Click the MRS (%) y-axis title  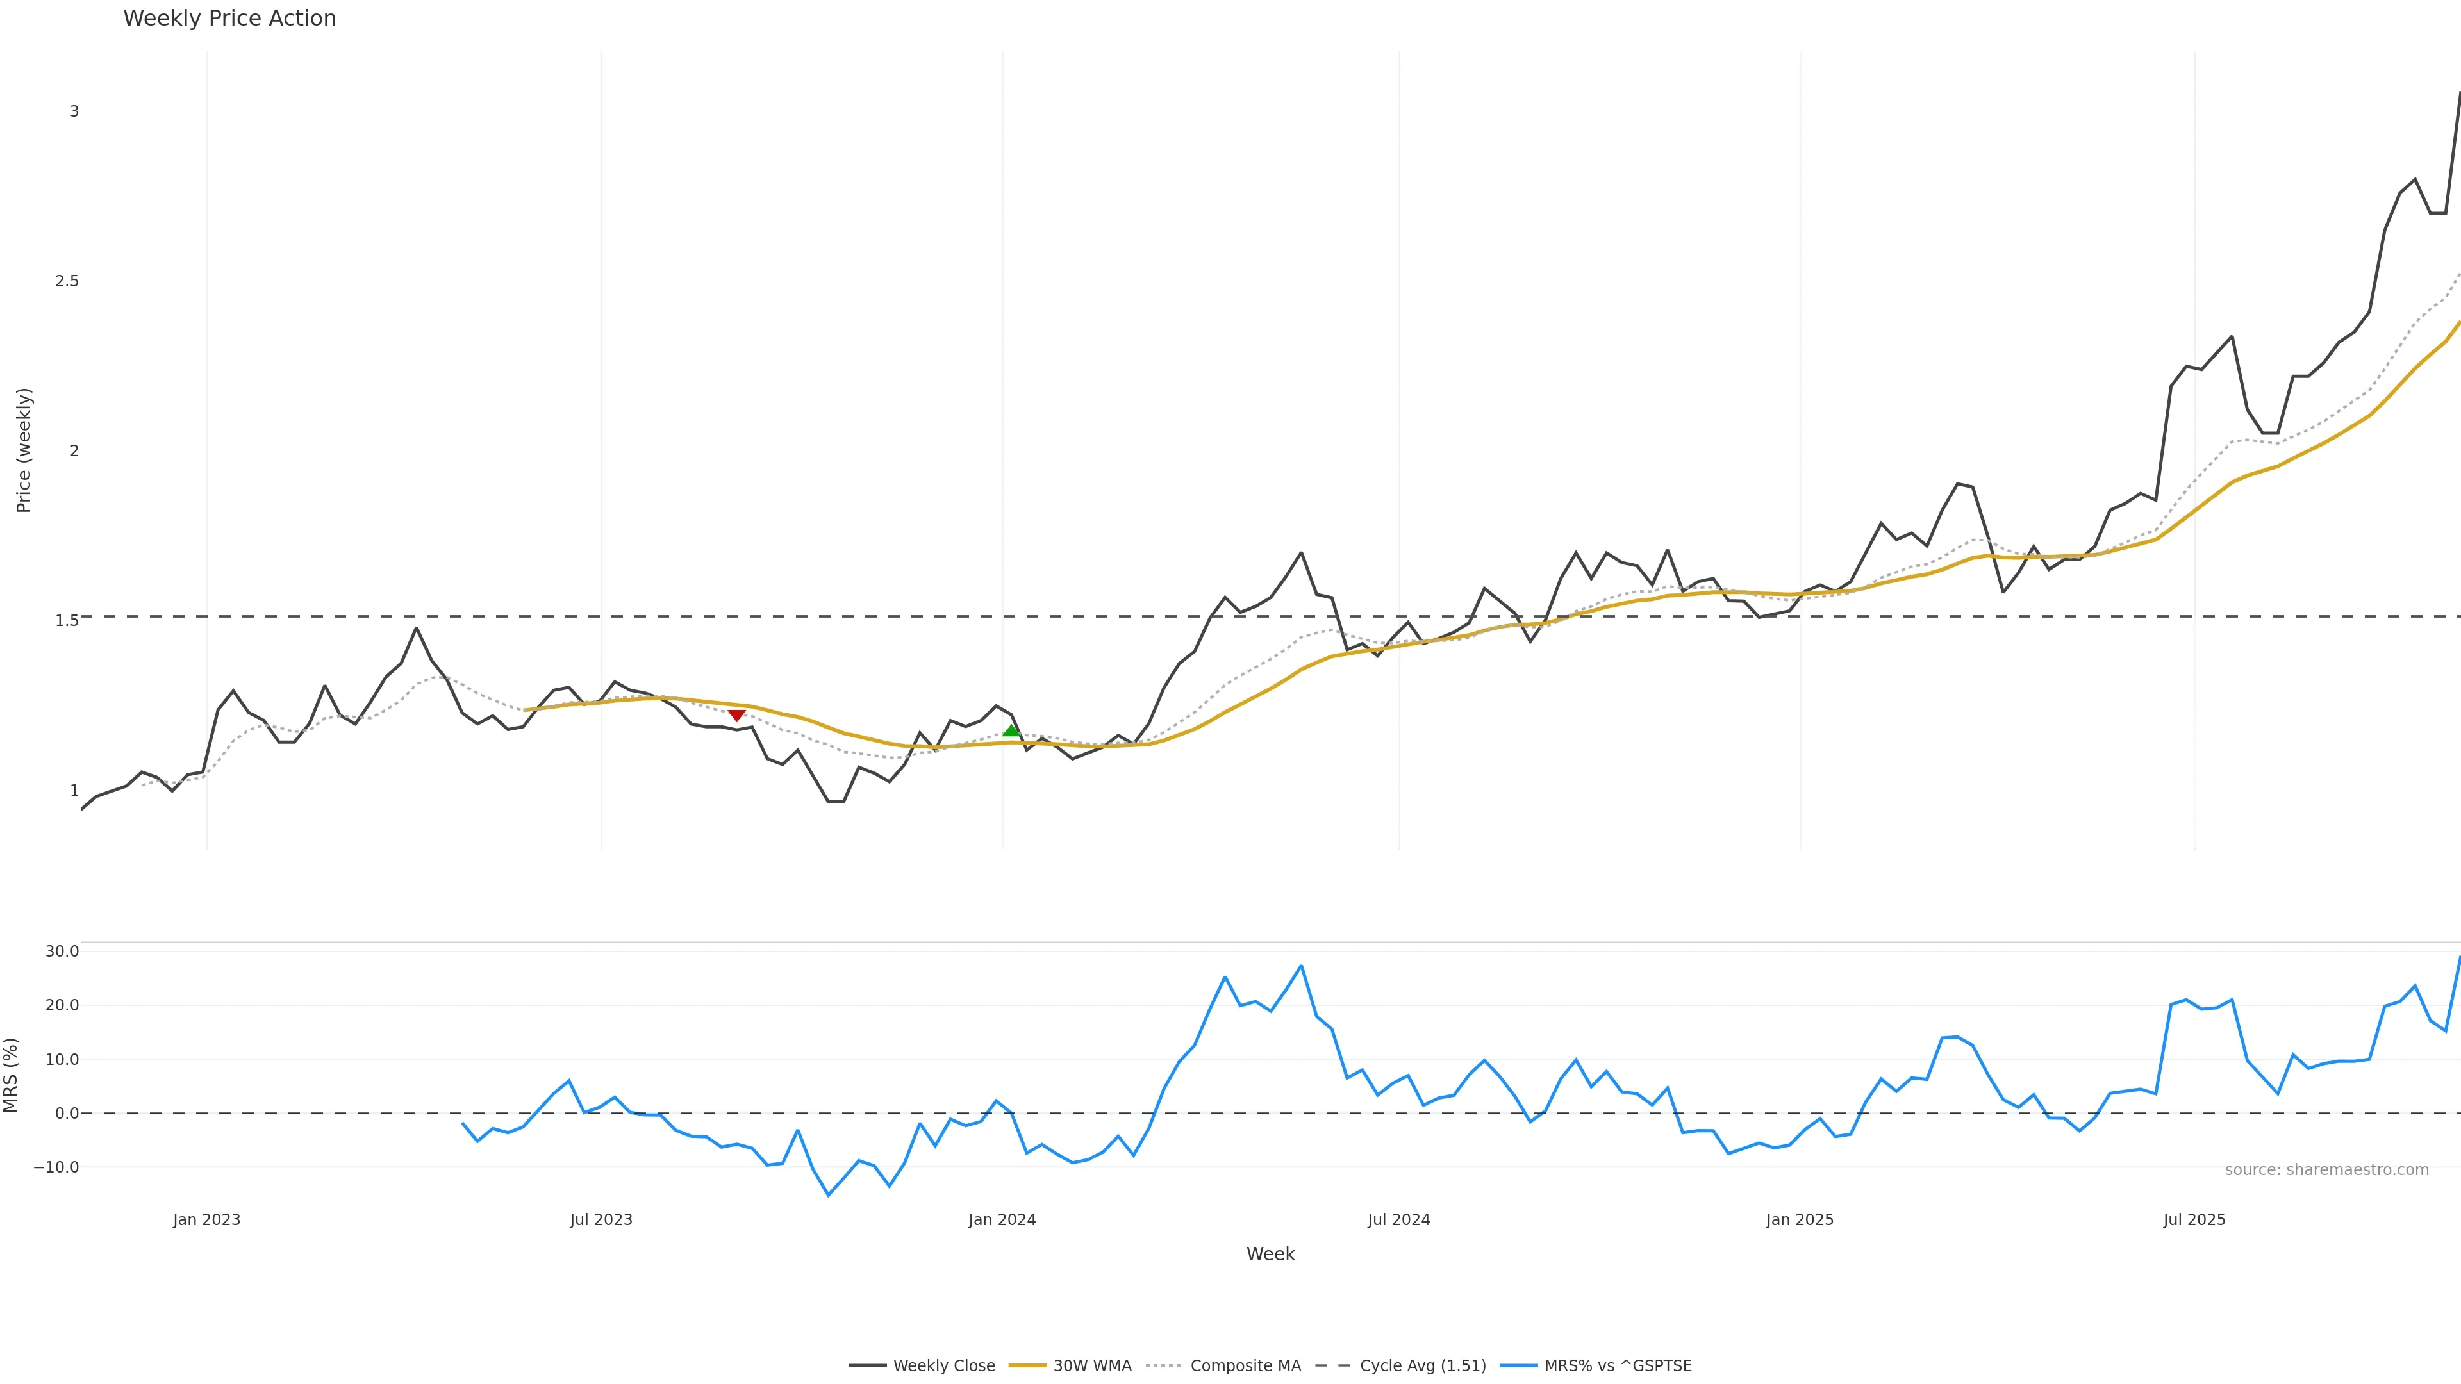pos(12,1075)
